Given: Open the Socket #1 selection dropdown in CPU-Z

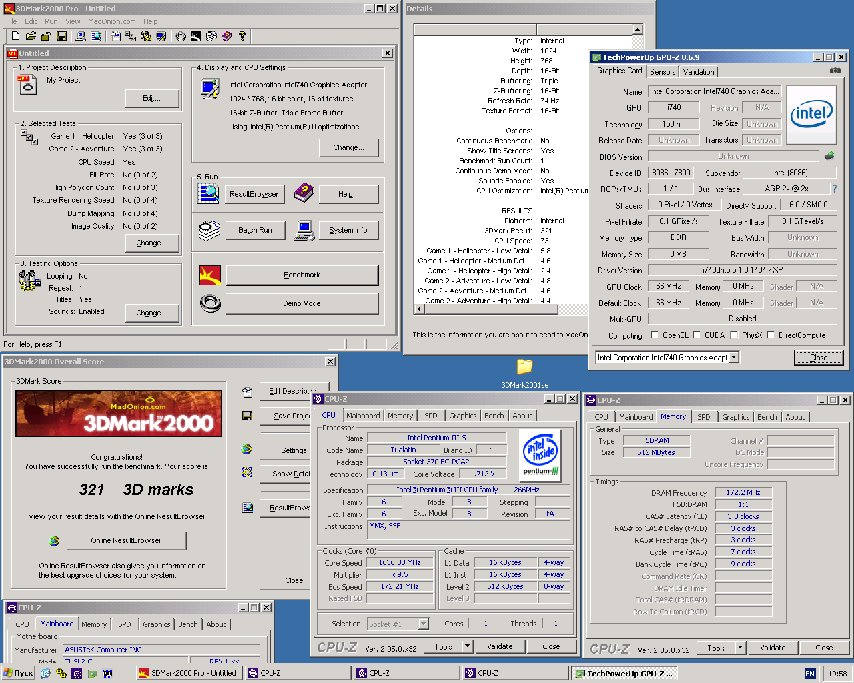Looking at the screenshot, I should tap(423, 624).
